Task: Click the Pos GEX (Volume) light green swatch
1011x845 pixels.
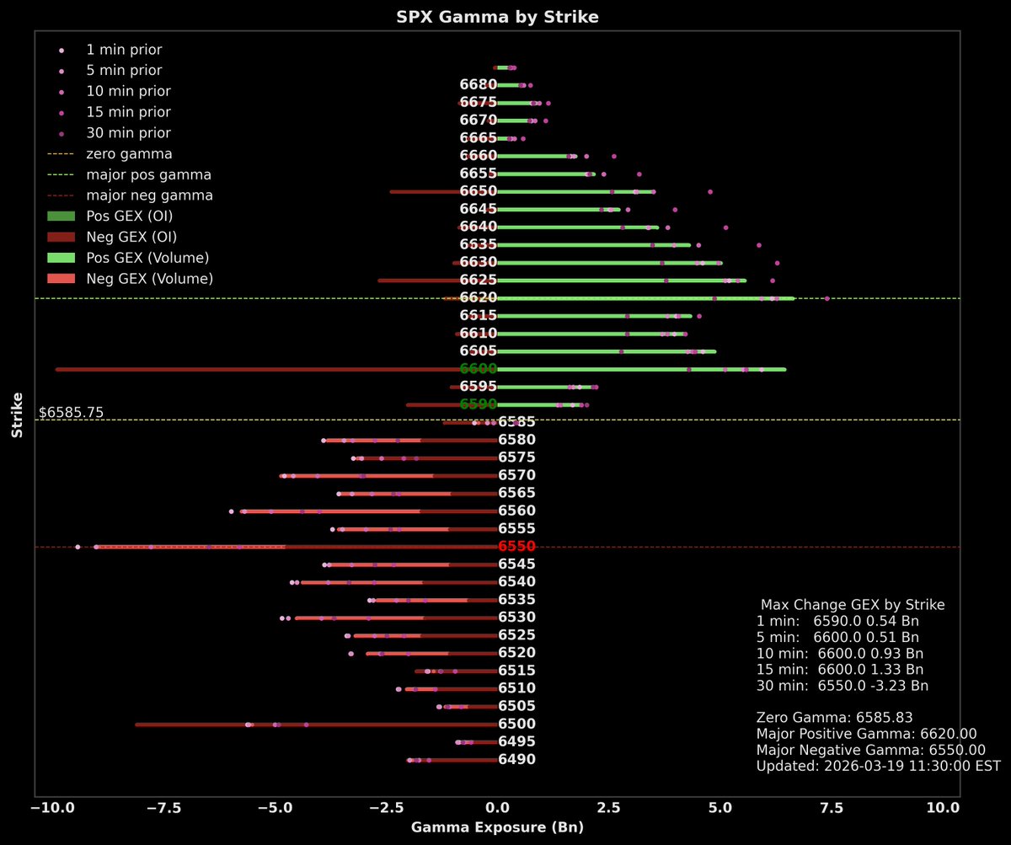Action: pyautogui.click(x=61, y=258)
